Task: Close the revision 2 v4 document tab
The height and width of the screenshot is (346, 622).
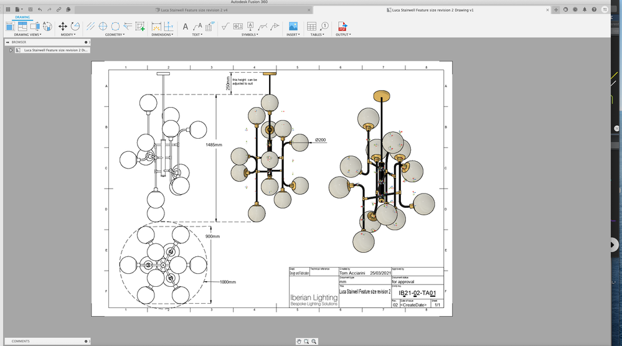Action: (x=309, y=10)
